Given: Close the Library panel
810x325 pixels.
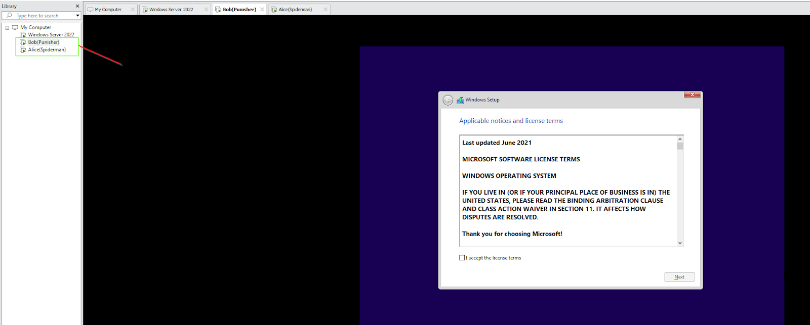Looking at the screenshot, I should (x=77, y=6).
